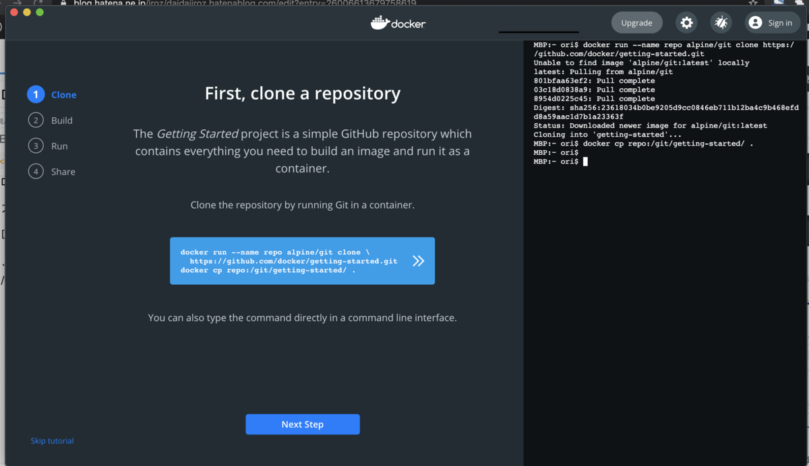Viewport: 809px width, 466px height.
Task: Click the red close window button
Action: click(x=15, y=12)
